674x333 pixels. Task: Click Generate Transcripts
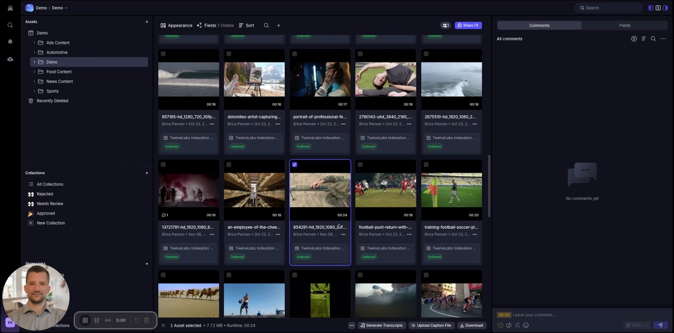pos(382,326)
